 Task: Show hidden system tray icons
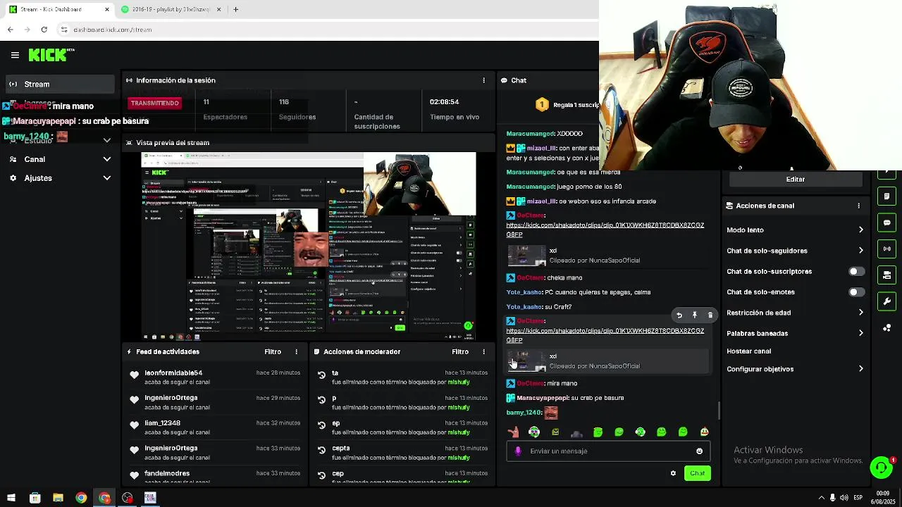click(821, 498)
